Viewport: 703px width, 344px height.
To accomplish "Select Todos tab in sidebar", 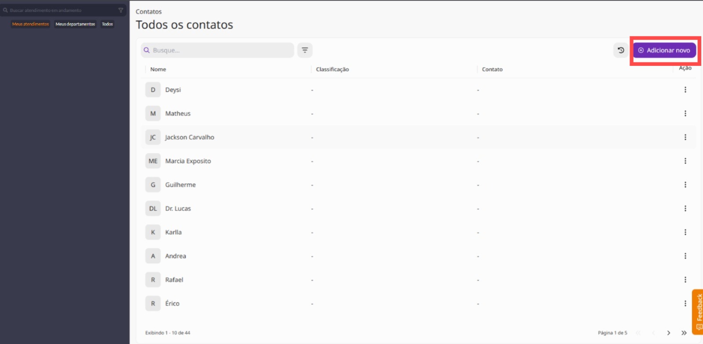I will coord(107,24).
